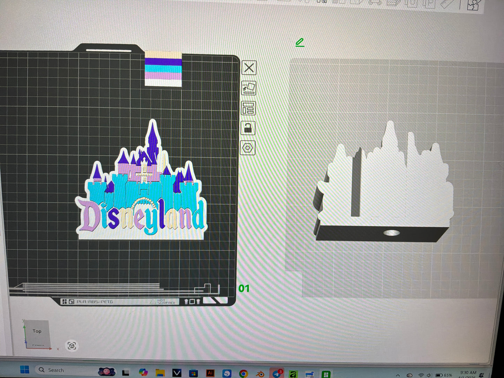The image size is (504, 378).
Task: Launch Adobe Illustrator from the taskbar
Action: tap(210, 373)
